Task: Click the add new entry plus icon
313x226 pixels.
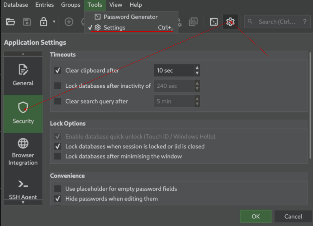Action: (69, 22)
